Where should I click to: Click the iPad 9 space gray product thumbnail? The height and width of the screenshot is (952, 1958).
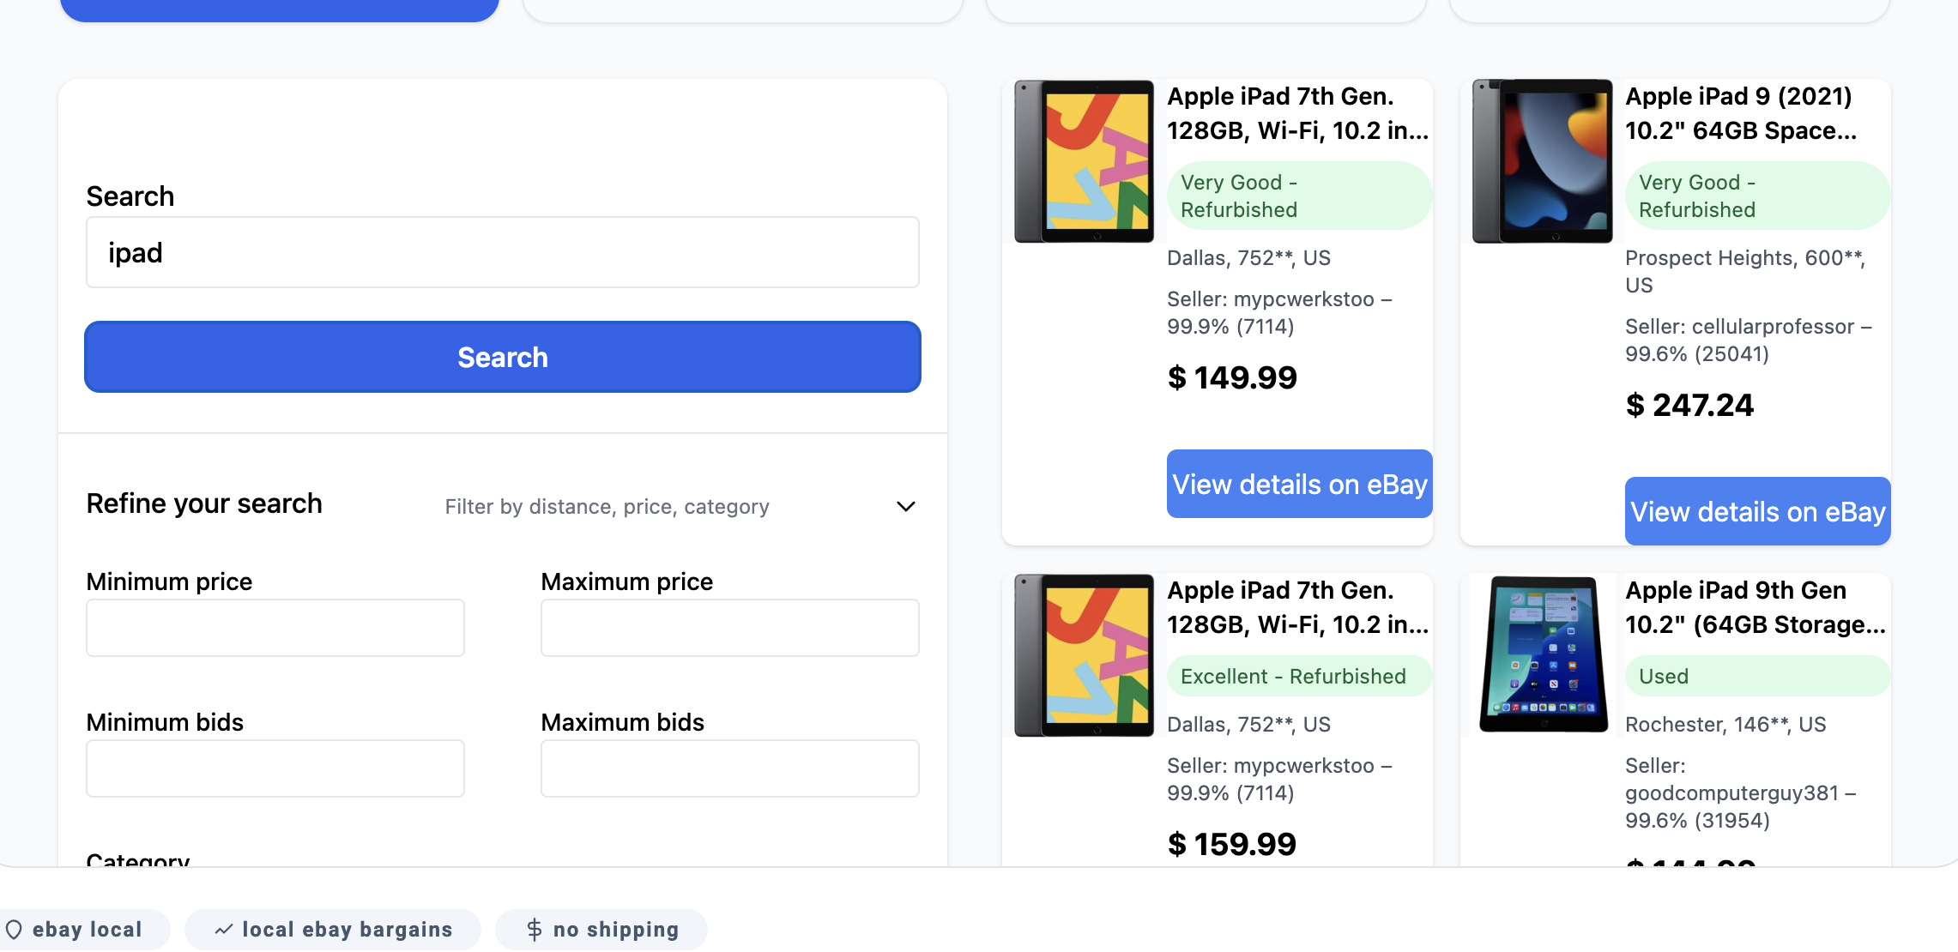(x=1542, y=160)
